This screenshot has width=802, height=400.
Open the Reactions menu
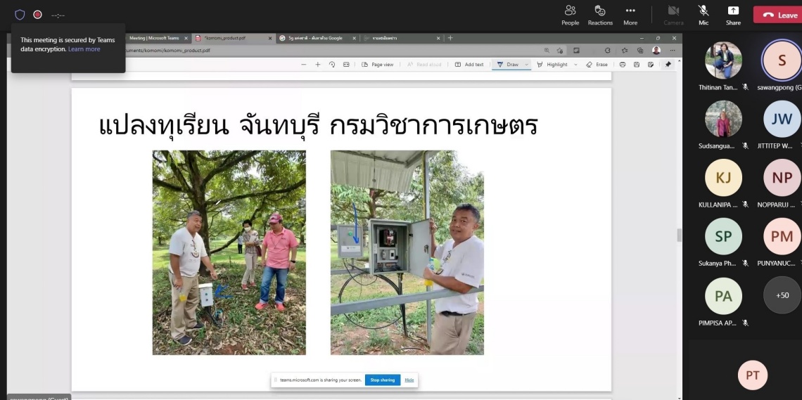pos(600,15)
